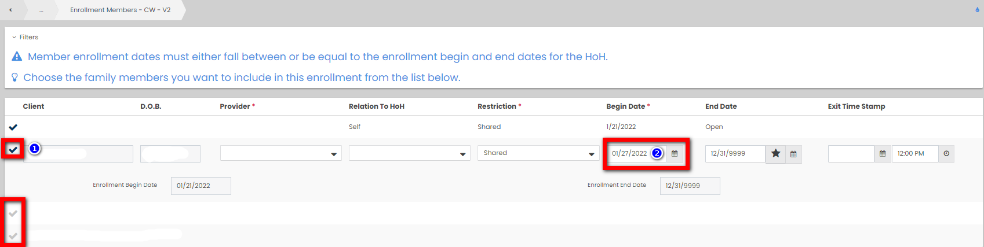Open the Exit Time Stamp calendar picker

[x=883, y=154]
